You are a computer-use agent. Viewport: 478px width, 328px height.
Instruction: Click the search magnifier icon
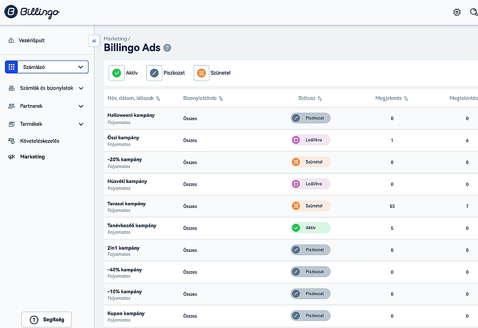(x=474, y=12)
